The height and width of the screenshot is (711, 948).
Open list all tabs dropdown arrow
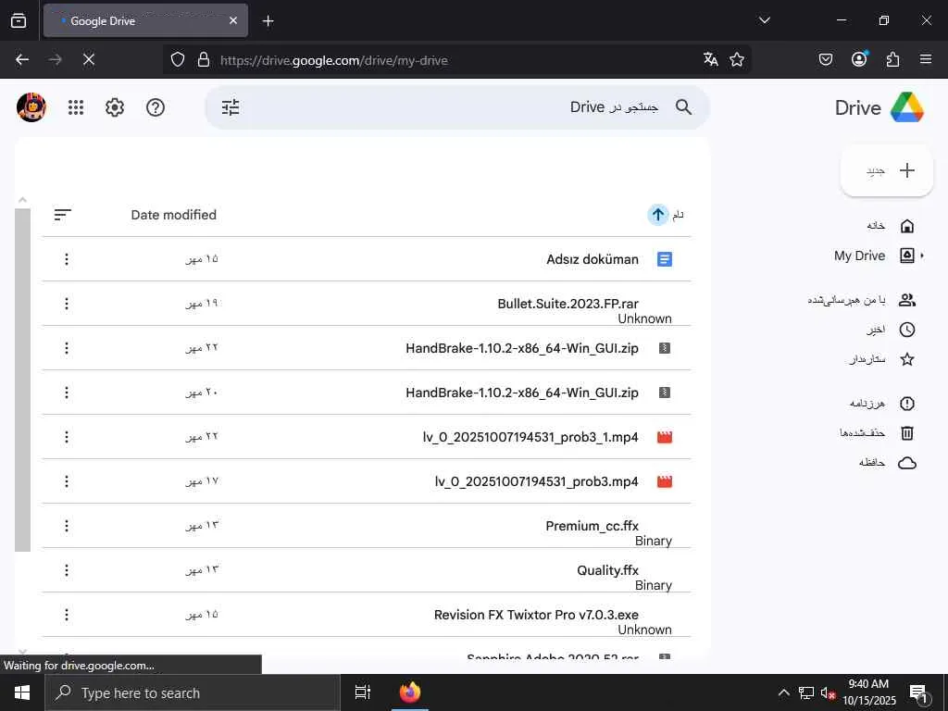(764, 20)
